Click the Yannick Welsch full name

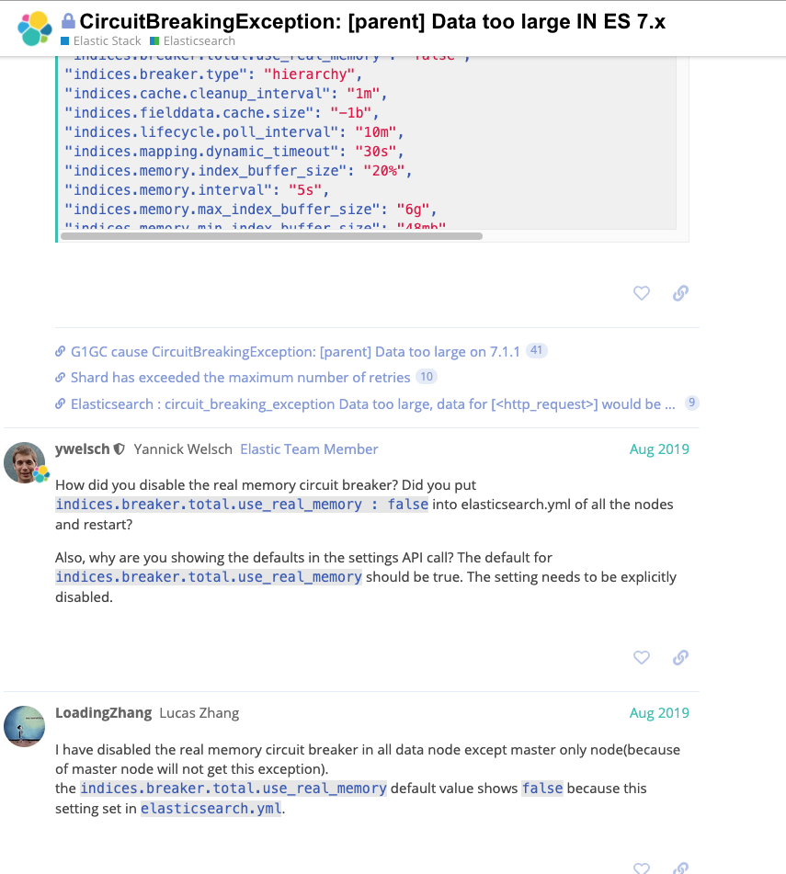point(183,449)
